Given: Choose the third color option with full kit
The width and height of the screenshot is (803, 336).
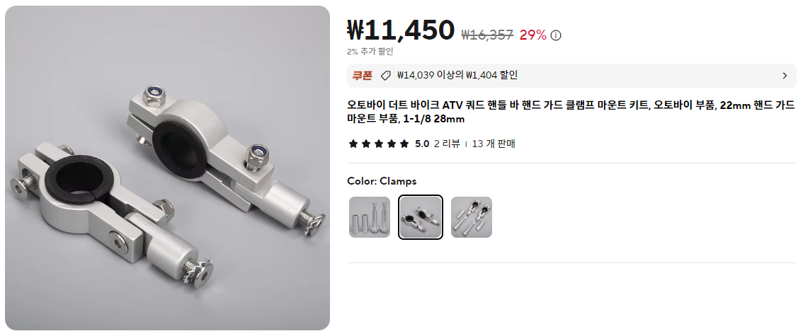Looking at the screenshot, I should pyautogui.click(x=471, y=217).
